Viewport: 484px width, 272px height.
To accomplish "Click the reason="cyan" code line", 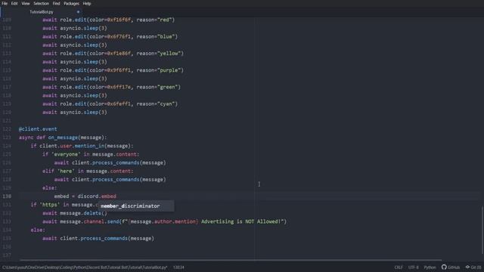I will point(110,104).
